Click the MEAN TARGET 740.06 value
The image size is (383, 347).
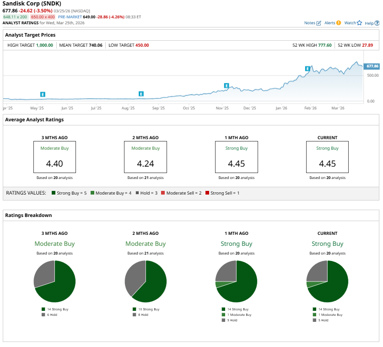coord(96,45)
